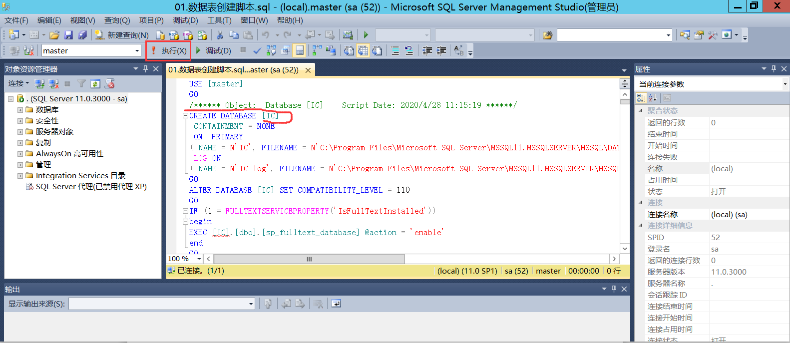Click the Parse query checkmark icon

coord(257,50)
